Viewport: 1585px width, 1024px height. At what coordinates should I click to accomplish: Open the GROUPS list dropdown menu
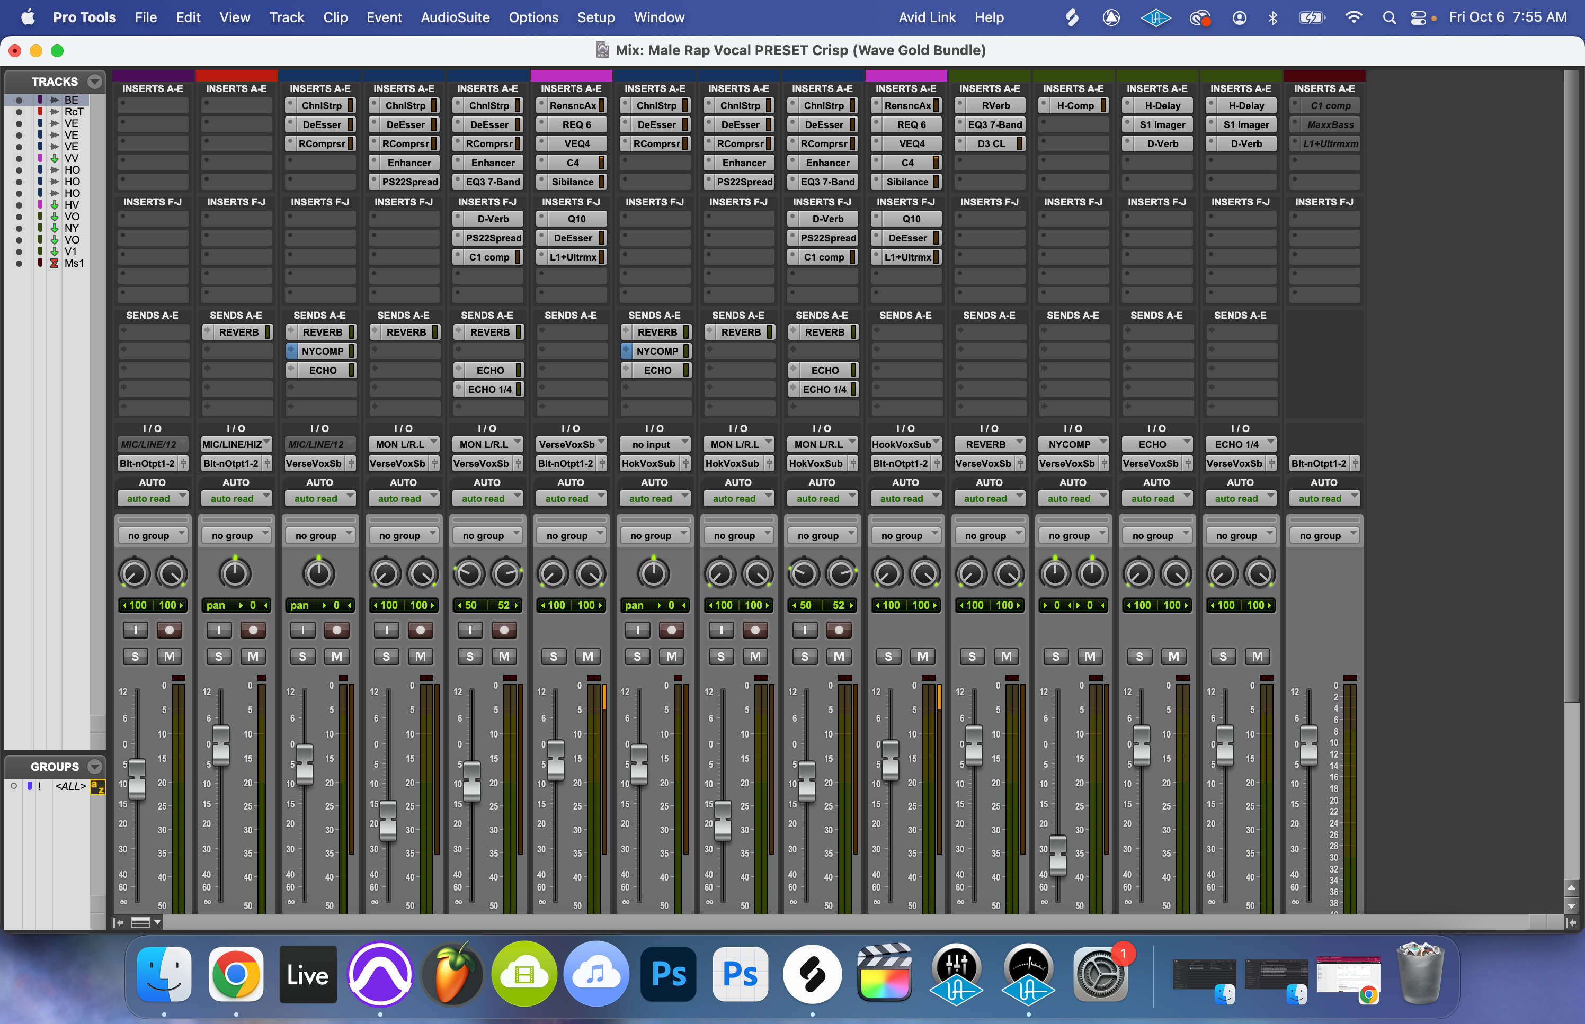point(95,767)
